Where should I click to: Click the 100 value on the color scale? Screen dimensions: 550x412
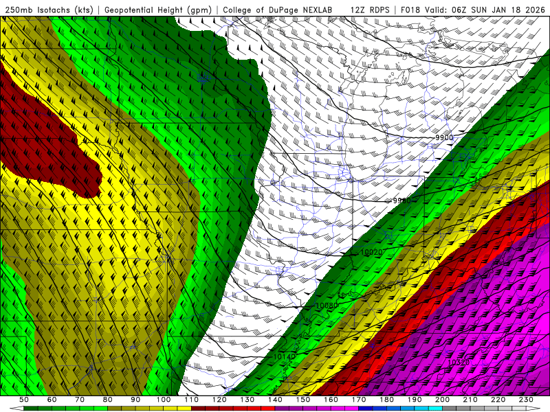(164, 400)
